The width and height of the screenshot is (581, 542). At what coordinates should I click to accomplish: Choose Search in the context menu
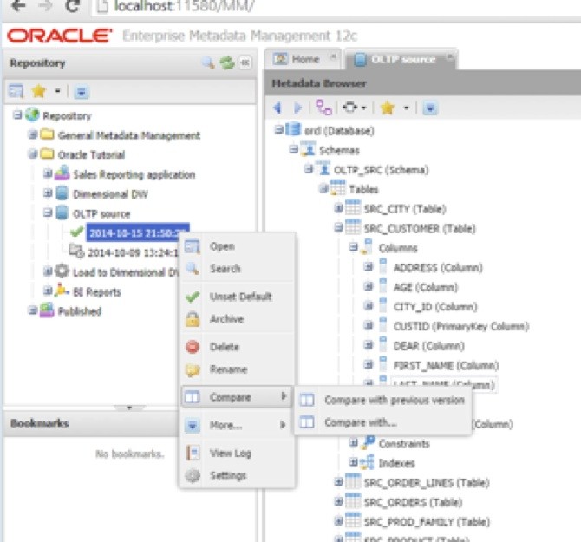[x=237, y=269]
